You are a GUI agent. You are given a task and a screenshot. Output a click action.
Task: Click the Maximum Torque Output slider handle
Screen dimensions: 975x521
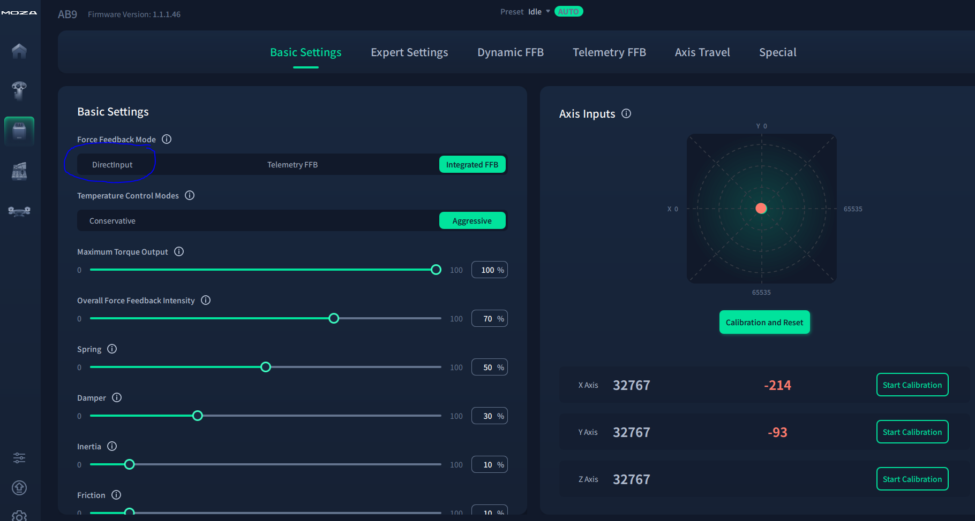point(436,270)
